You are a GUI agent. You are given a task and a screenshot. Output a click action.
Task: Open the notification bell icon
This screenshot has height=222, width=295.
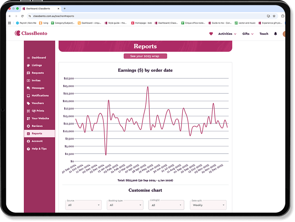(275, 34)
